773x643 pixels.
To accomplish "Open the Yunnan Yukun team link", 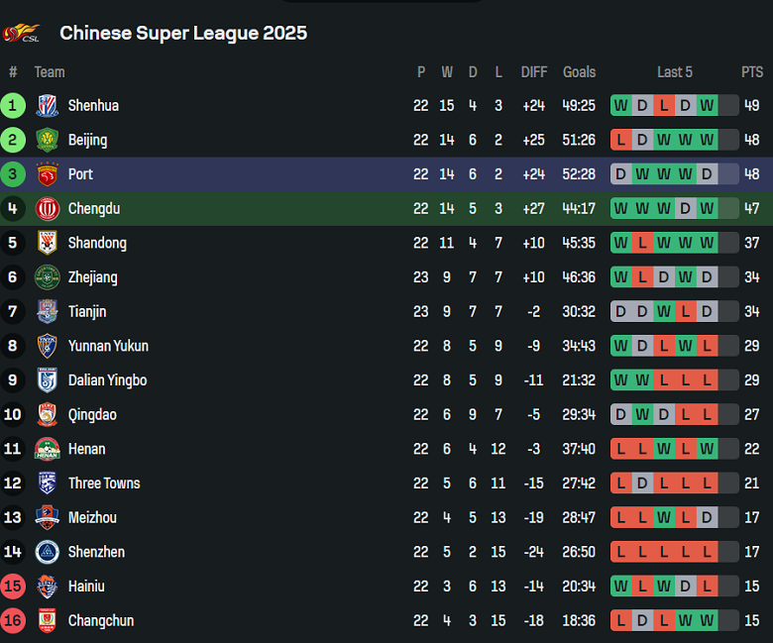I will click(x=108, y=346).
